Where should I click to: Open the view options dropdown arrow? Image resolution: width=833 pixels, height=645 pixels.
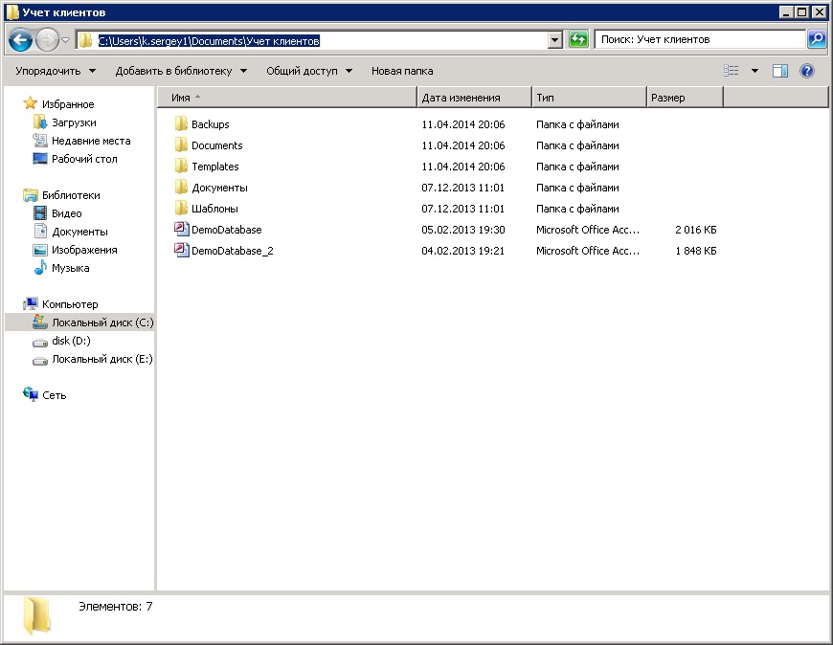[754, 71]
